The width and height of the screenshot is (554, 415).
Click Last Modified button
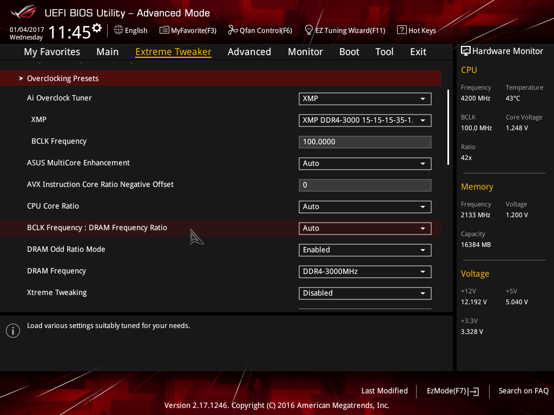[385, 391]
